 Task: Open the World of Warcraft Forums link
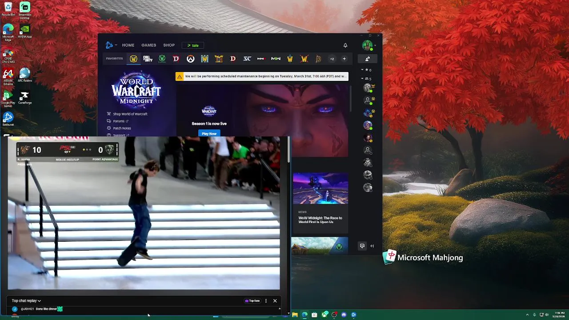(118, 121)
